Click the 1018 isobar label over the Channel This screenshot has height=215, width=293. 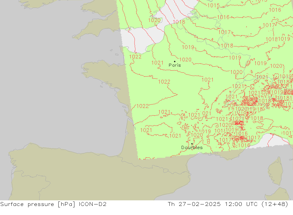(179, 22)
